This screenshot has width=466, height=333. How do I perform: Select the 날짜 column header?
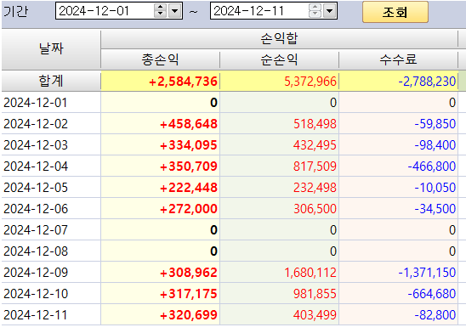(x=51, y=49)
